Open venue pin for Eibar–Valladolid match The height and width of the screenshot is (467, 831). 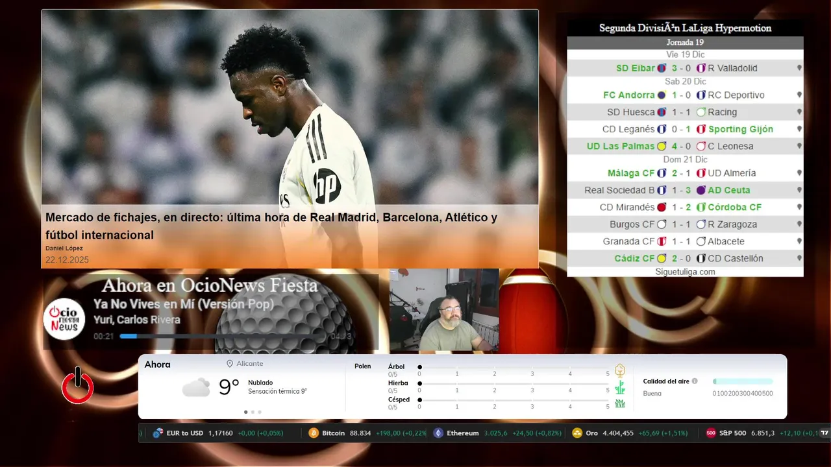tap(799, 68)
